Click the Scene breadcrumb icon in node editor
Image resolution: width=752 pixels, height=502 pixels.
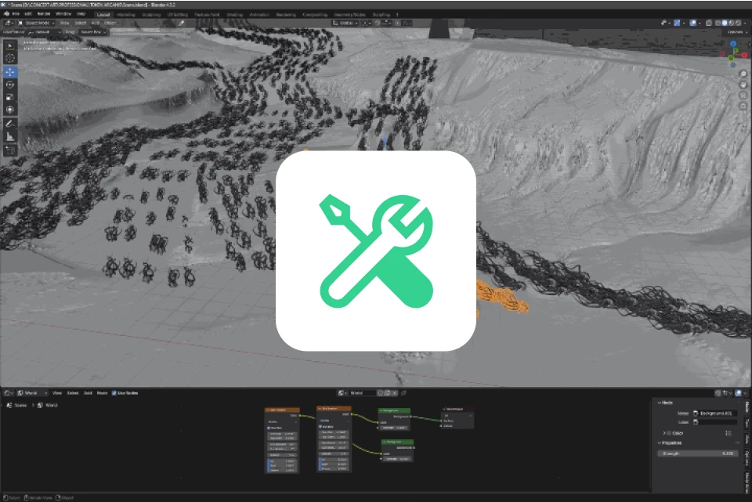tap(9, 405)
